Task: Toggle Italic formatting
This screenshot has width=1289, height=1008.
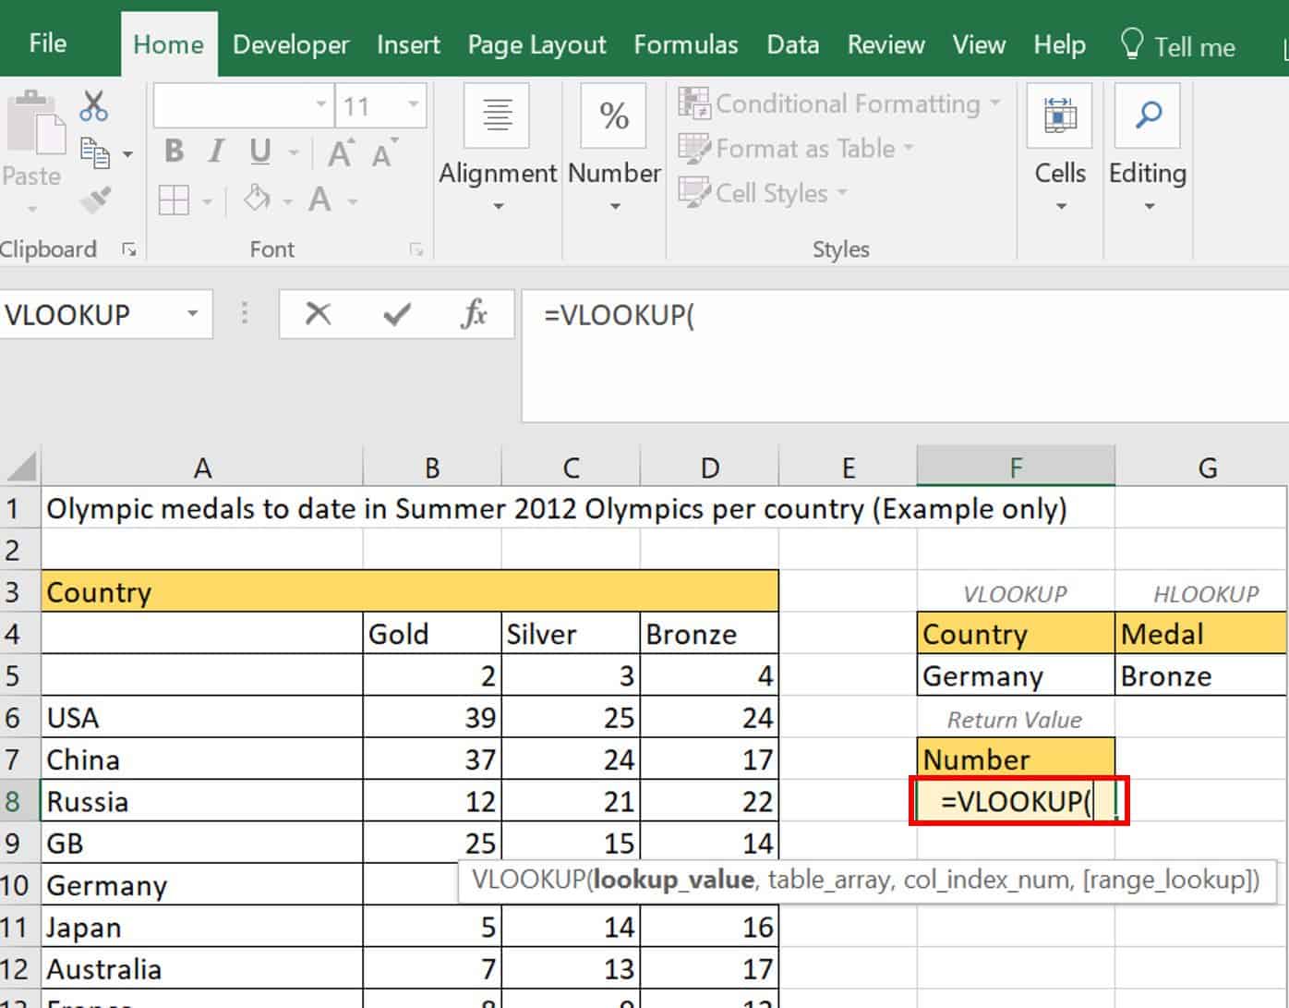Action: 216,152
